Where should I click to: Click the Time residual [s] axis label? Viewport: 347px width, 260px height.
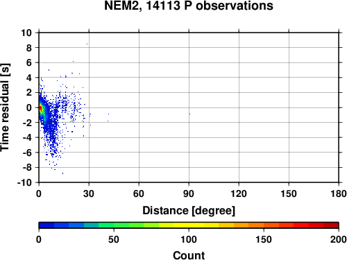click(x=5, y=107)
